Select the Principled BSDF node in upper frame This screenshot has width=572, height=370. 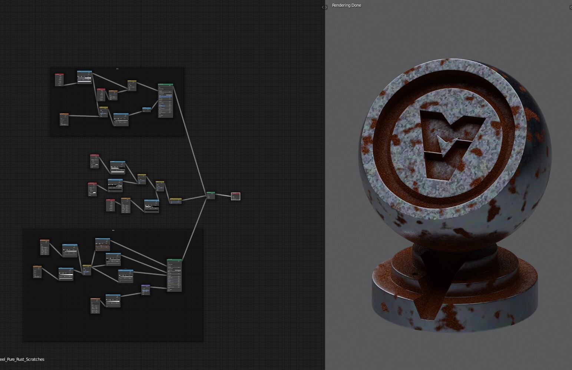click(165, 101)
